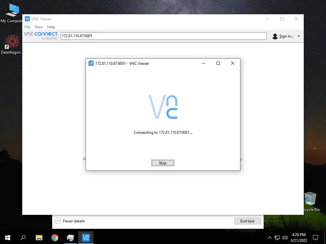Viewport: 326px width, 244px height.
Task: Click the Sign in user avatar icon
Action: click(x=275, y=36)
